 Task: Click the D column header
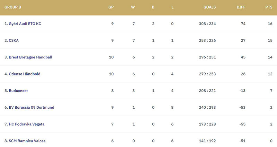point(153,7)
